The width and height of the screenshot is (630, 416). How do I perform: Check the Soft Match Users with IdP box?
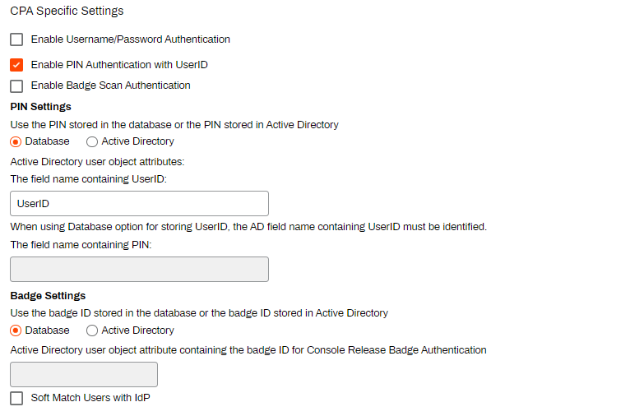tap(16, 399)
